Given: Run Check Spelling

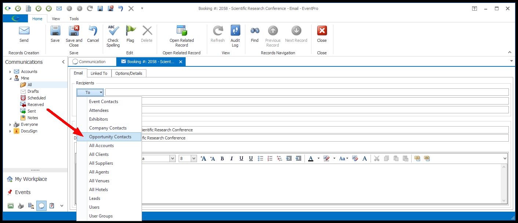Looking at the screenshot, I should (x=113, y=36).
